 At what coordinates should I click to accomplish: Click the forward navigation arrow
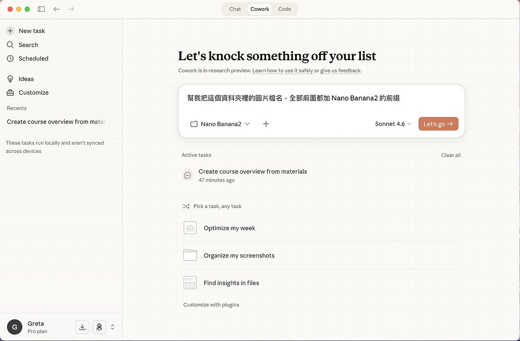[x=71, y=9]
